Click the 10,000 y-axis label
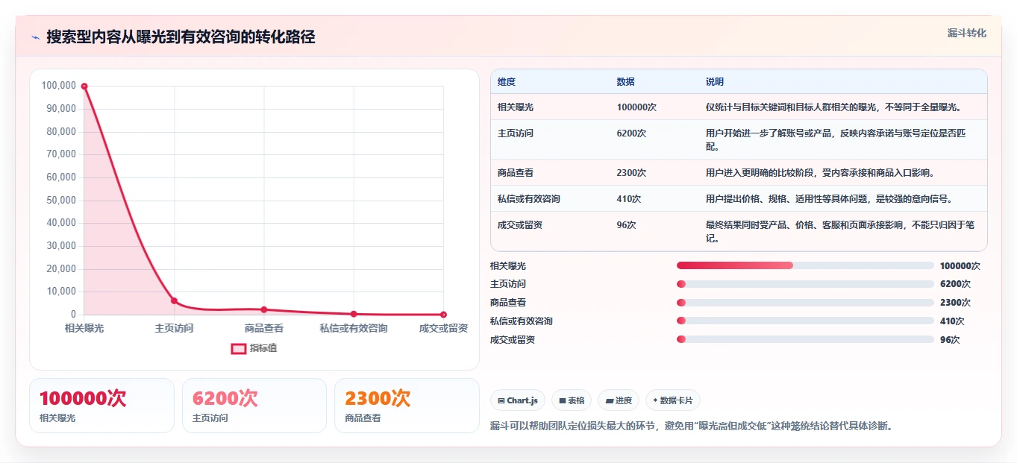 [61, 292]
